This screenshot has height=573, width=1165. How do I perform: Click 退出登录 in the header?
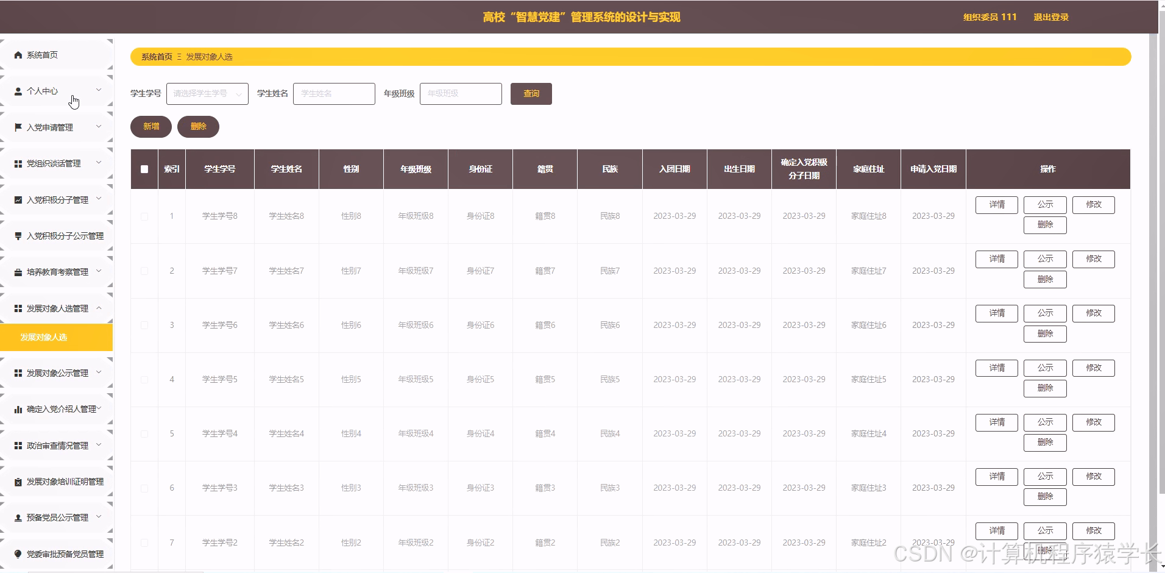(1051, 17)
